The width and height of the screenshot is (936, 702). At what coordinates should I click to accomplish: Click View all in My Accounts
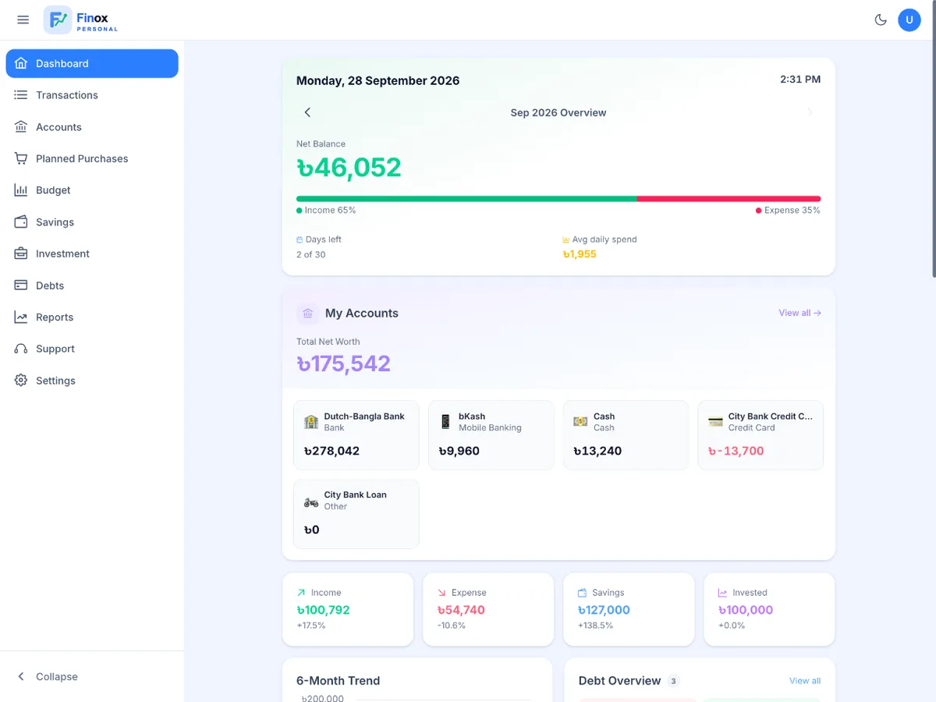[799, 313]
